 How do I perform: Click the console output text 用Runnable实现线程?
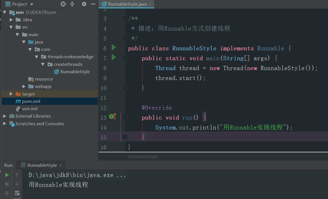click(58, 185)
